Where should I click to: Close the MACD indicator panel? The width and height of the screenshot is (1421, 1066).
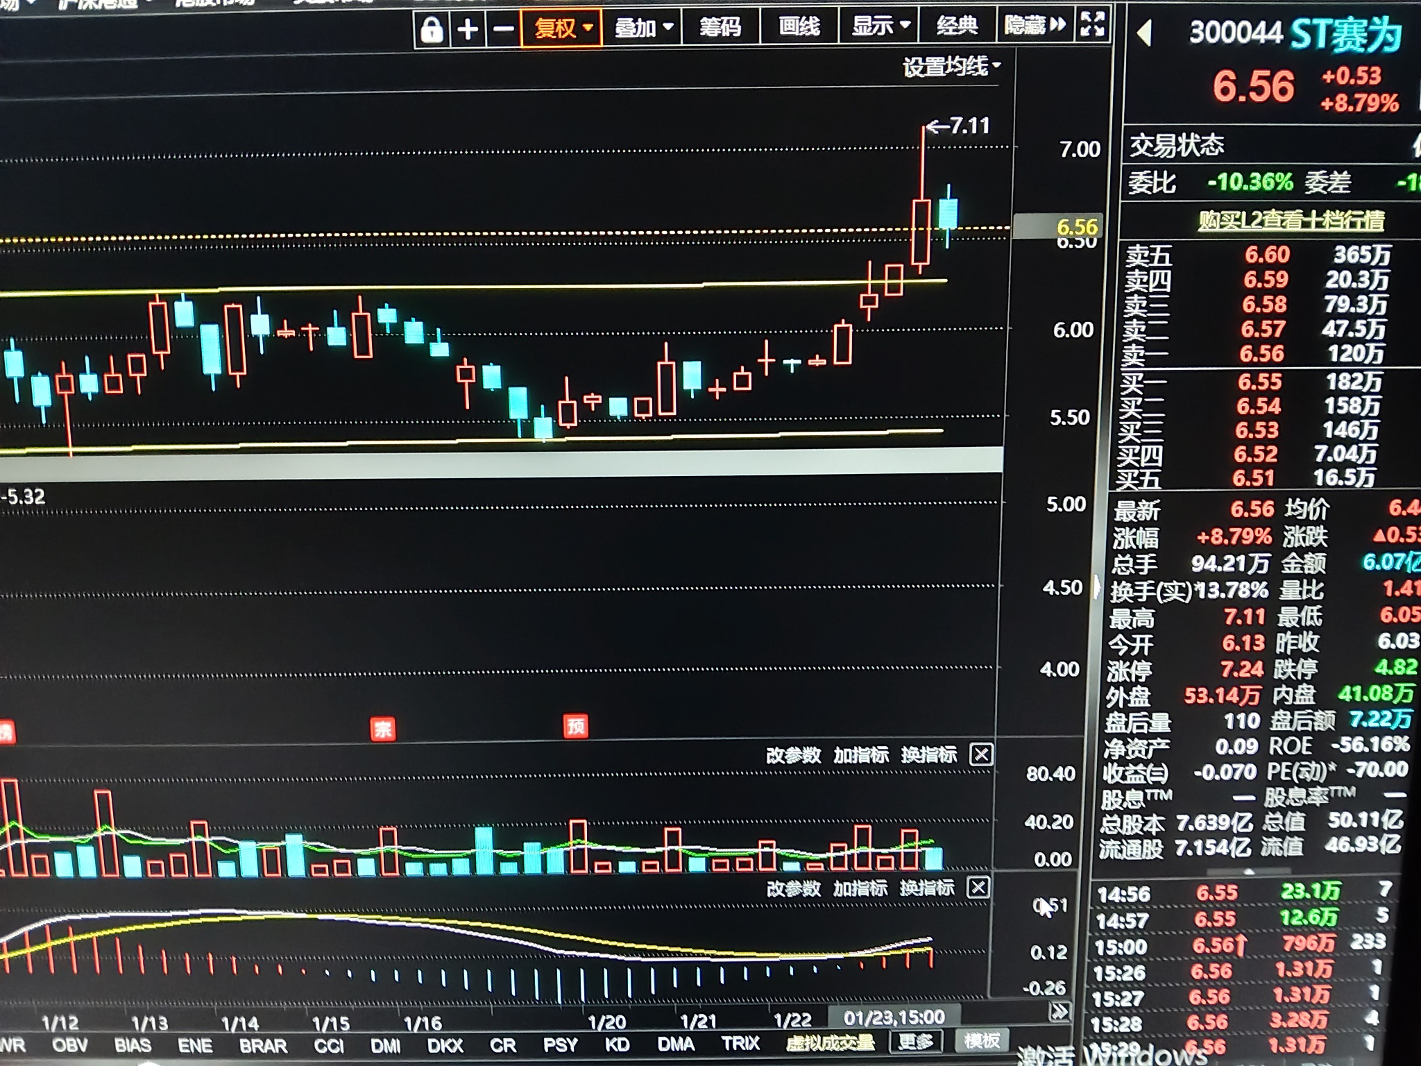click(x=978, y=887)
